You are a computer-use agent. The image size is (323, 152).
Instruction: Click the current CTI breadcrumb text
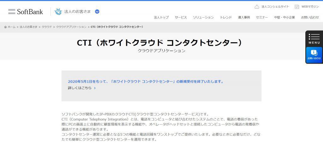(x=117, y=27)
